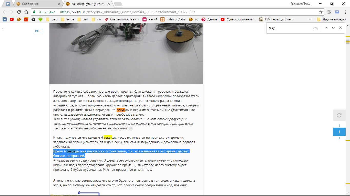Go to the next comment with down arrow
The image size is (350, 196).
tap(339, 138)
